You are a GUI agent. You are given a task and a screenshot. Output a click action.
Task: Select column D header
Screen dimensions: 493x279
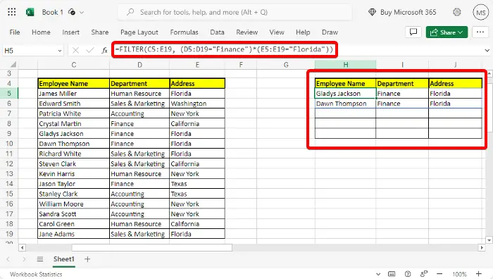pyautogui.click(x=139, y=65)
